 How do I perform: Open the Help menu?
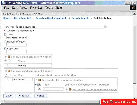[x=59, y=8]
